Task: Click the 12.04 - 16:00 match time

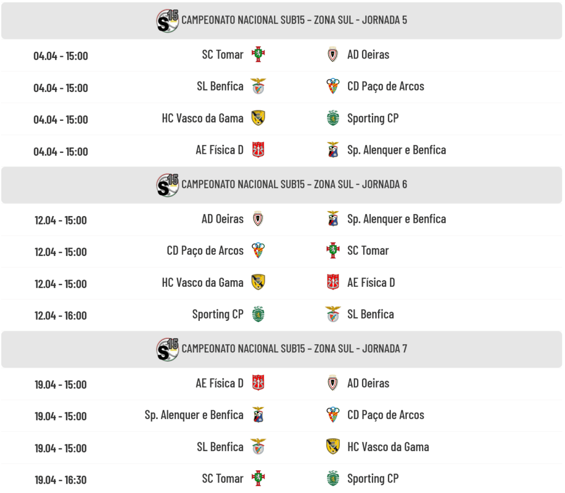Action: pos(61,316)
